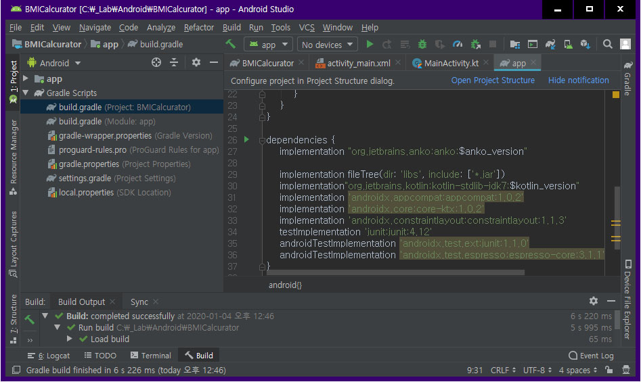Open the Android project view dropdown
This screenshot has height=382, width=641.
[54, 63]
